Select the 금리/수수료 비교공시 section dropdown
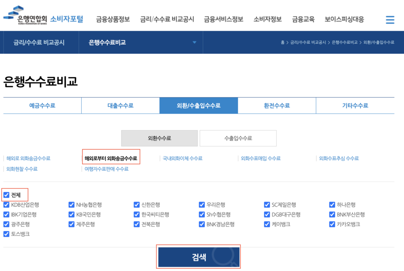404x271 pixels. click(39, 42)
